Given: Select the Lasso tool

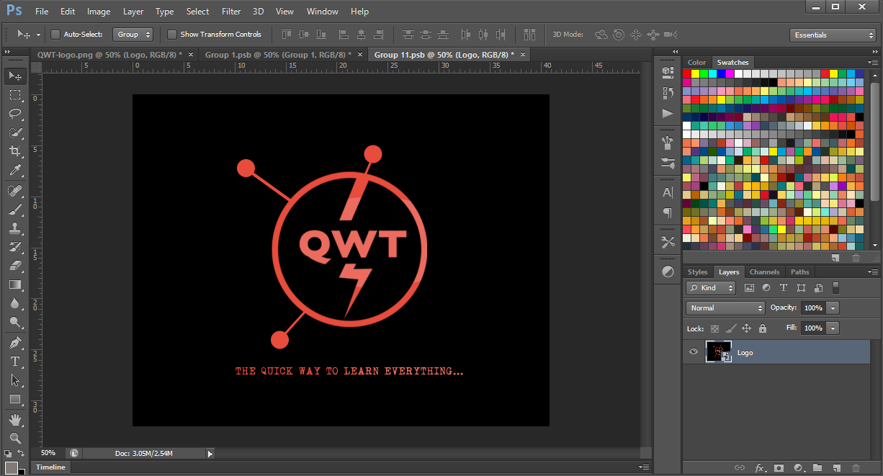Looking at the screenshot, I should 15,114.
